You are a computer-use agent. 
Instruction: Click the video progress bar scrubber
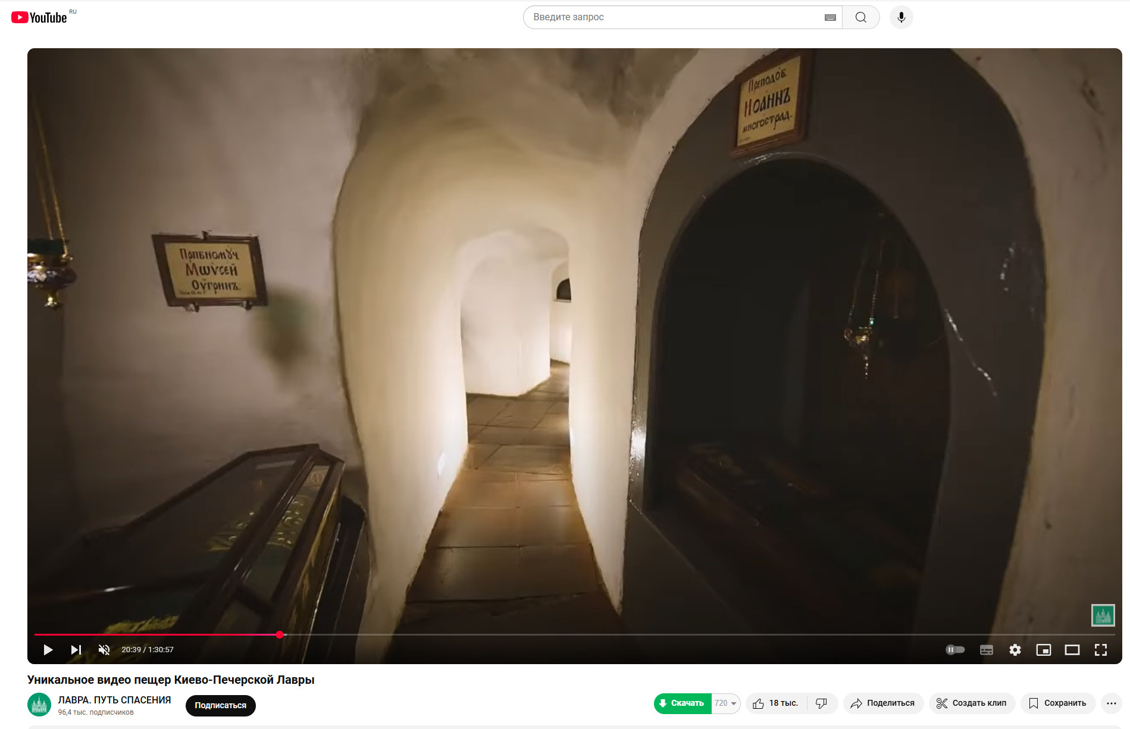[280, 635]
